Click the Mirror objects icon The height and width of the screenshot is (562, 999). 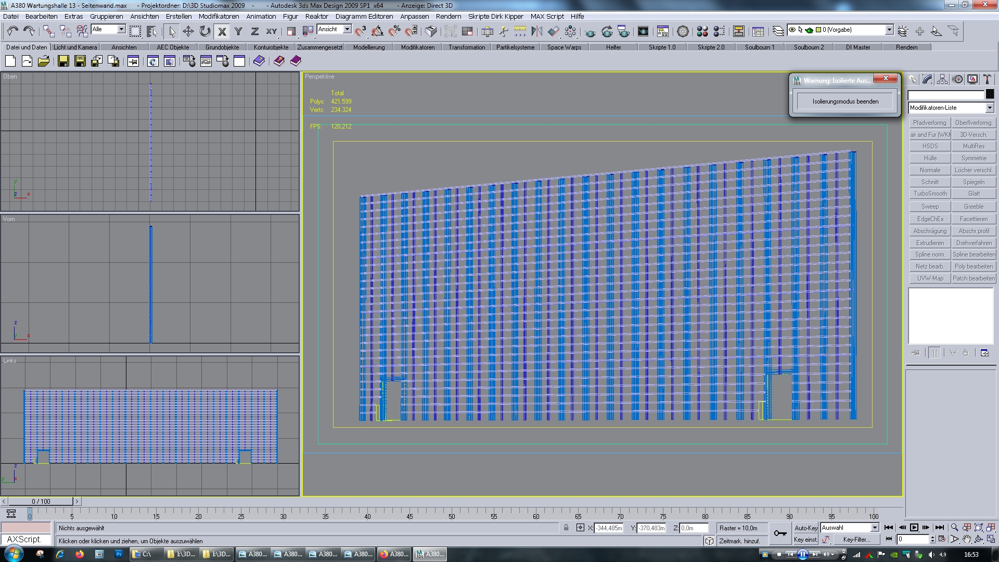click(536, 31)
